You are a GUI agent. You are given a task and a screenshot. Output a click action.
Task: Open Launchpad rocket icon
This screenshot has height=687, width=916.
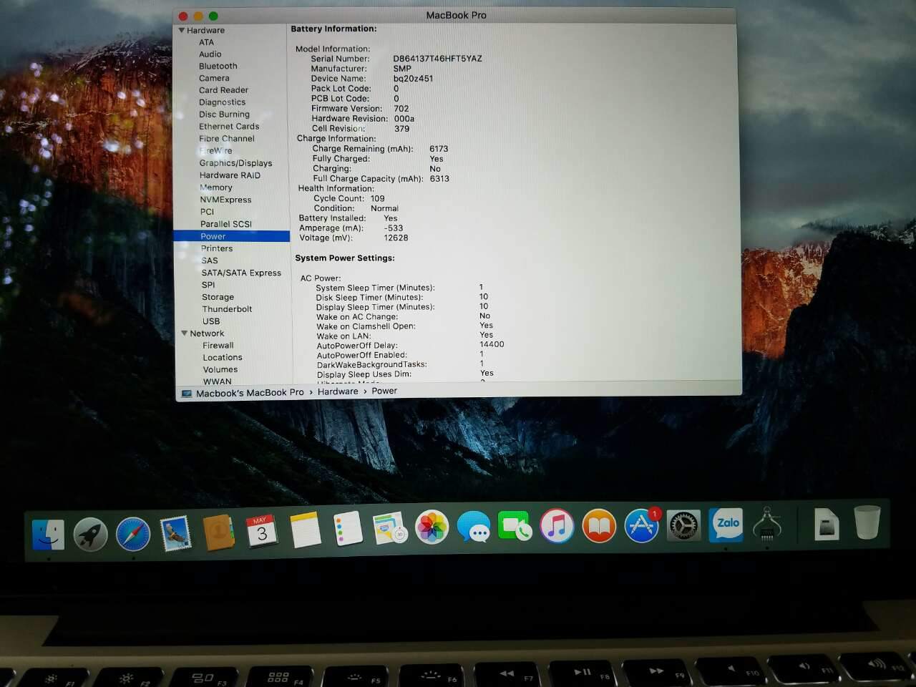[x=91, y=535]
